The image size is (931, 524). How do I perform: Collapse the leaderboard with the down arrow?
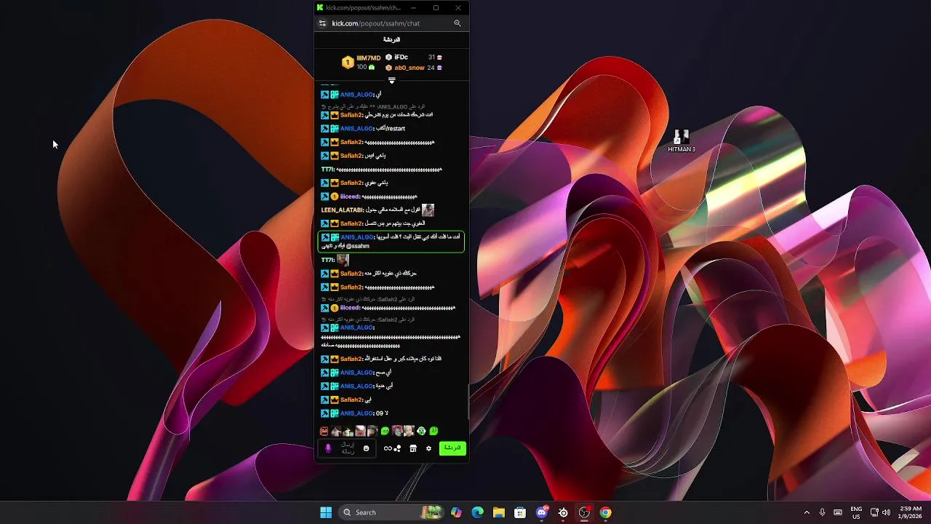[x=391, y=80]
